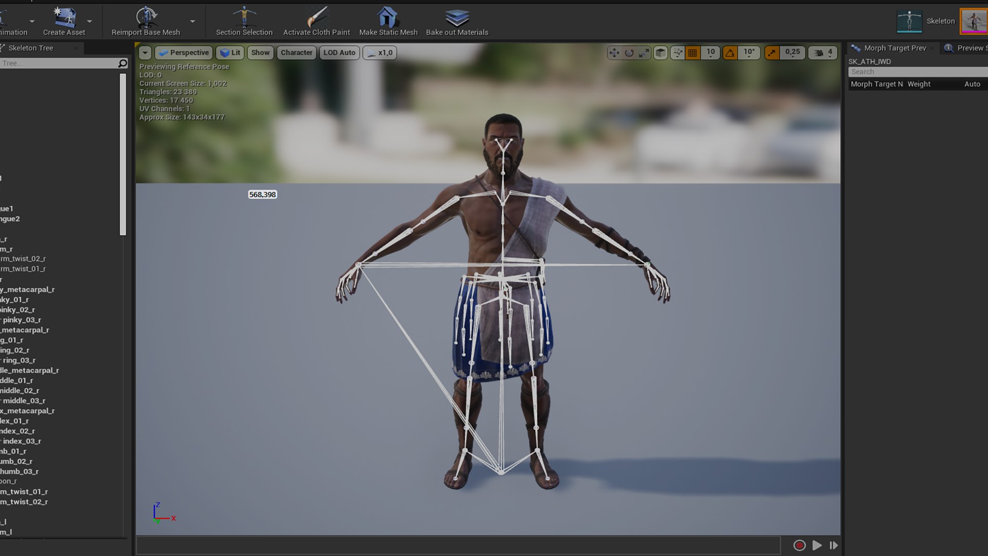
Task: Click the Reimport Base Mesh icon
Action: click(x=146, y=17)
